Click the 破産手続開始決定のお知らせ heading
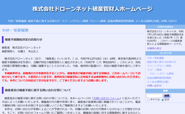Viewport: 185px width, 114px height. [23, 40]
